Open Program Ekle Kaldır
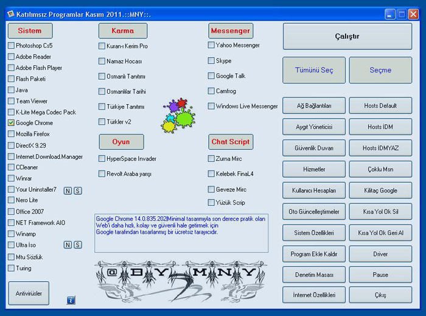The height and width of the screenshot is (316, 426). click(x=314, y=254)
